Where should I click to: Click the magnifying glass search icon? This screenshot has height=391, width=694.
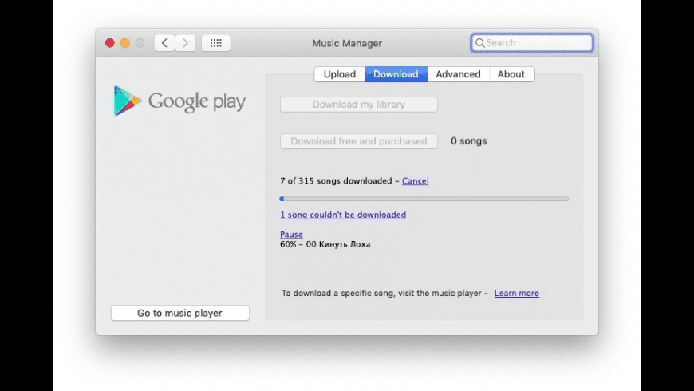click(x=479, y=43)
